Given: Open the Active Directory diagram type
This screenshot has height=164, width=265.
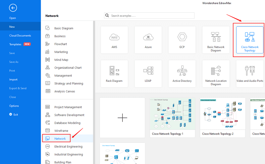Looking at the screenshot, I should [182, 74].
